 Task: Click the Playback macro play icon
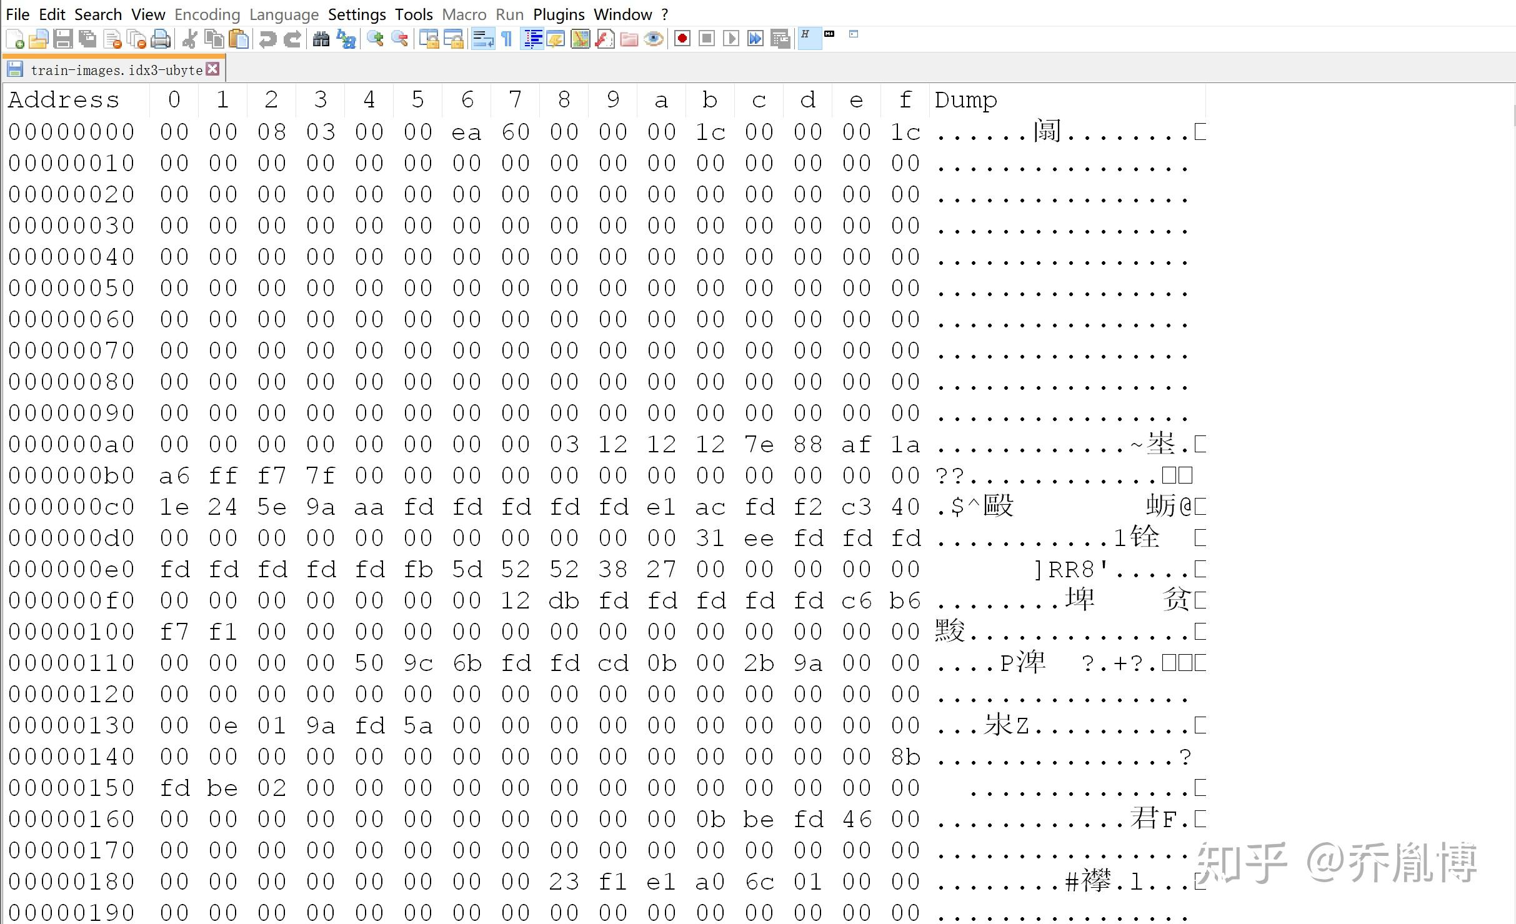731,39
